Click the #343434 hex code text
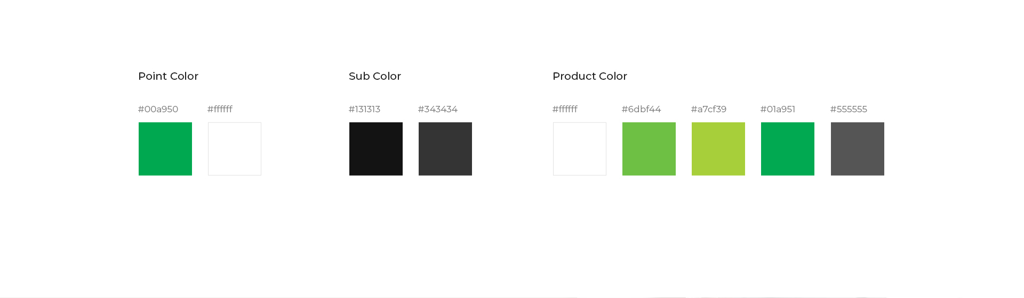This screenshot has height=298, width=1024. (438, 109)
